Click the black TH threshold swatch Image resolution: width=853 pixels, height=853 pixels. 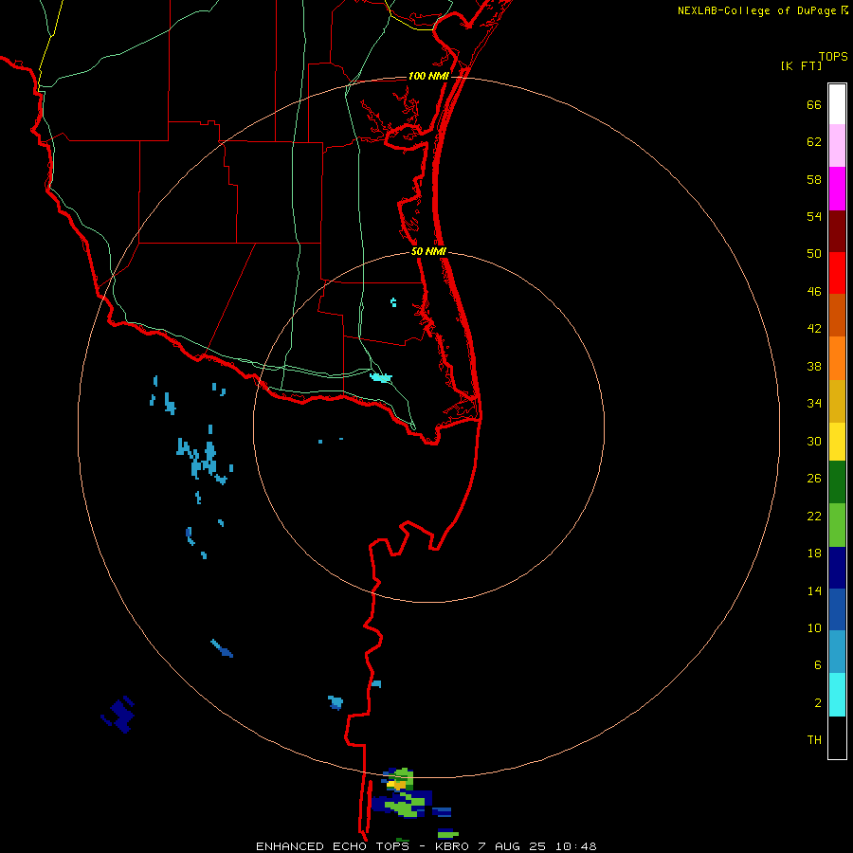pos(837,737)
